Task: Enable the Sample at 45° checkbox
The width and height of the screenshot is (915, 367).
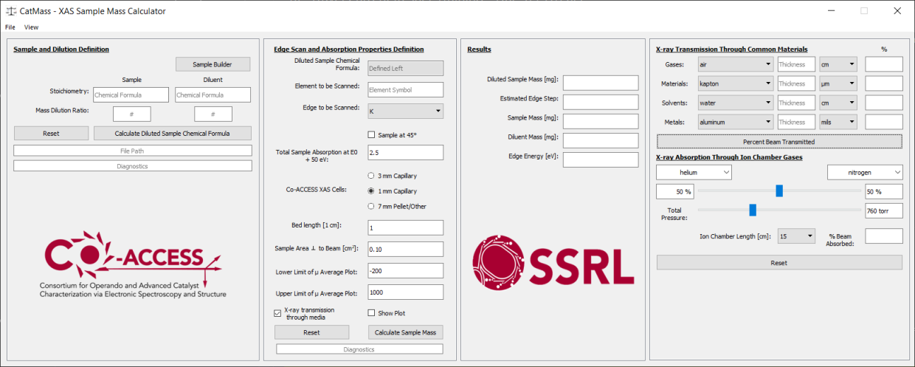Action: tap(371, 134)
